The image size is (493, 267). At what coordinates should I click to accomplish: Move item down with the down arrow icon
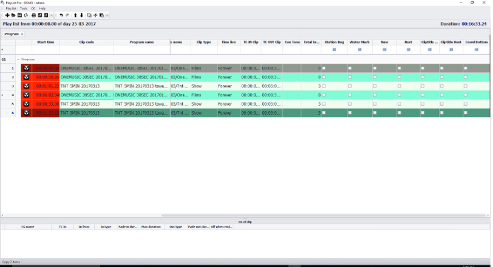[82, 15]
